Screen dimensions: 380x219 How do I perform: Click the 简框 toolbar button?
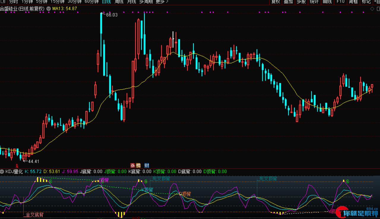click(353, 1)
